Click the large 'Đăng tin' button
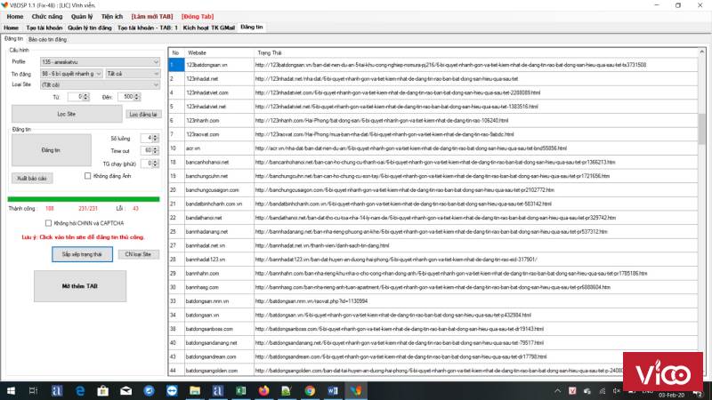The width and height of the screenshot is (712, 400). tap(51, 150)
